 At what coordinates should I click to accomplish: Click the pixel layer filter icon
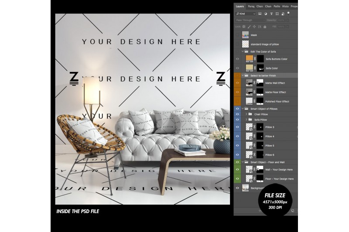click(260, 14)
